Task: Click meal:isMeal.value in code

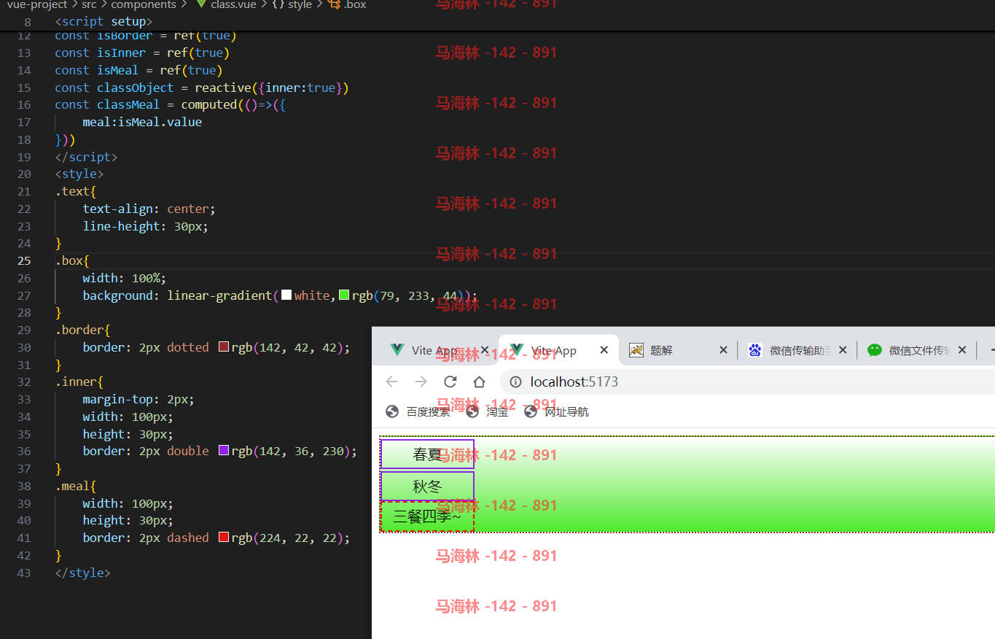Action: point(142,122)
